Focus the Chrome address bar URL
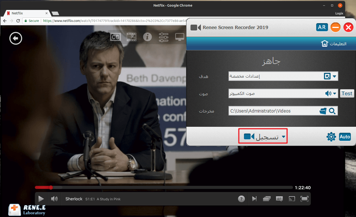356x217 pixels. [x=115, y=21]
